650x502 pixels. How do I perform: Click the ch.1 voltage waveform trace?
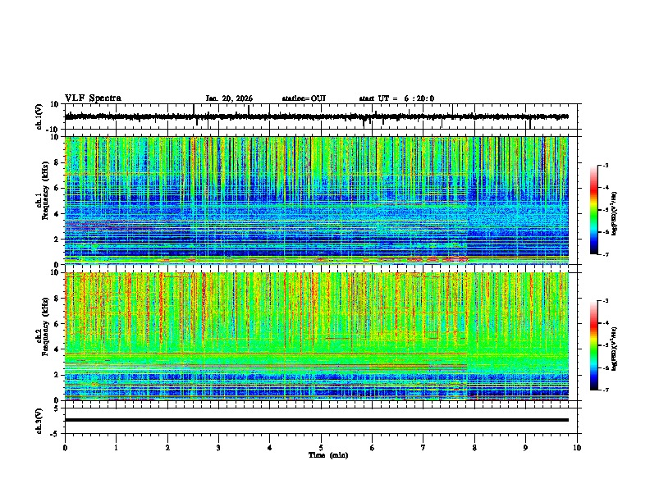point(316,116)
